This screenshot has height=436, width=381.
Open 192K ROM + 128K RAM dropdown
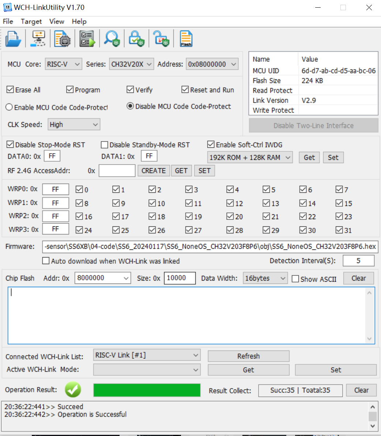point(250,157)
